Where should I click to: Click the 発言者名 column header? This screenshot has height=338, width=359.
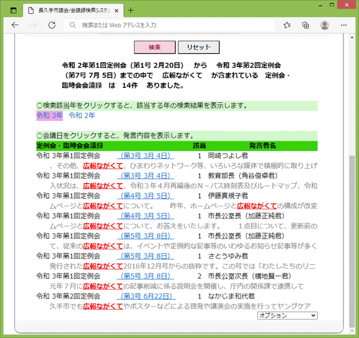point(263,146)
